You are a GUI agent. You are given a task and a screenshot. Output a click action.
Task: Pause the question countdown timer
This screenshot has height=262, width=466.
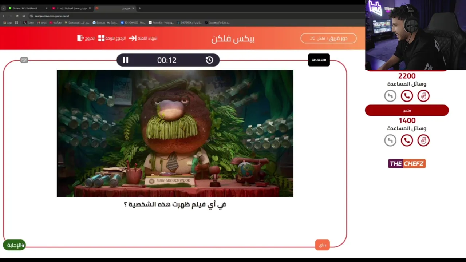pos(125,60)
